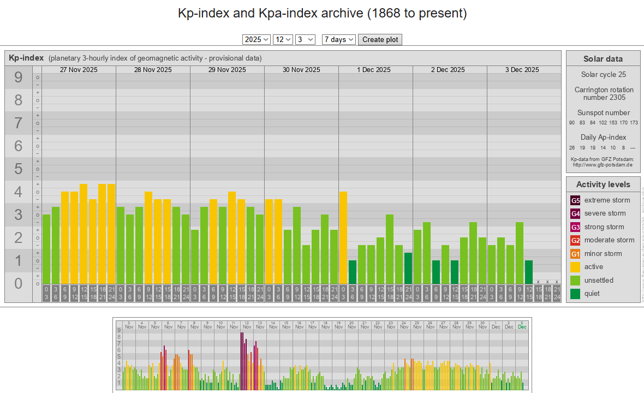This screenshot has width=644, height=393.
Task: Open the 7 days duration dropdown
Action: pos(339,39)
